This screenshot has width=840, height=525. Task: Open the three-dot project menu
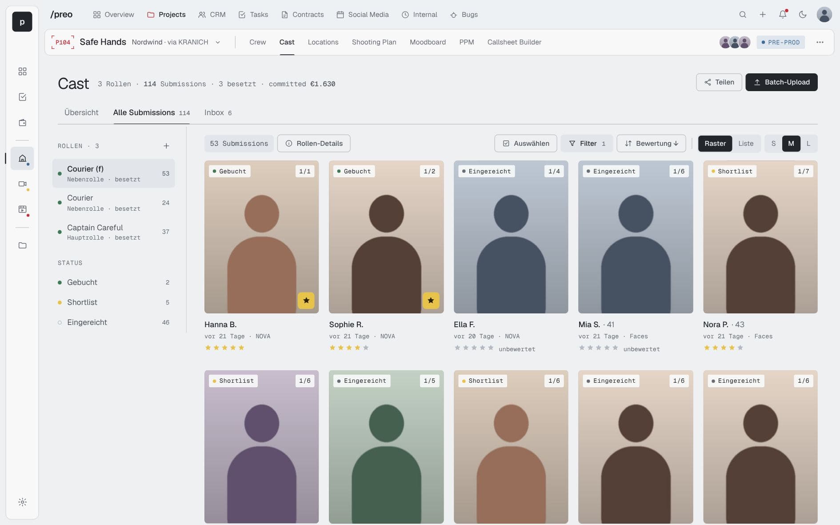820,42
